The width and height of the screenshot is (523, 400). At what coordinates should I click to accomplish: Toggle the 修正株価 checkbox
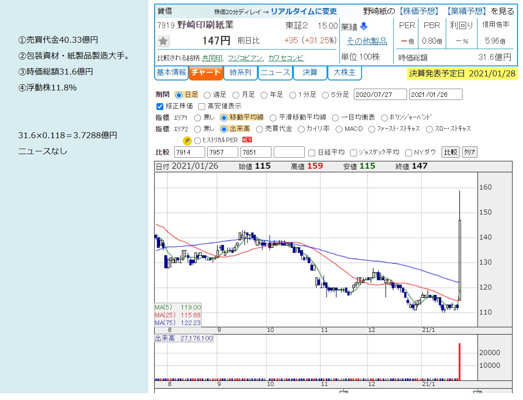click(x=160, y=106)
